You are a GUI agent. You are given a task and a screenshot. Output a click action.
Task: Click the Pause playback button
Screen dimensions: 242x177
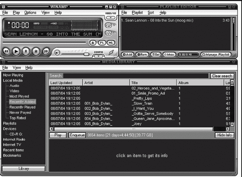pos(26,51)
